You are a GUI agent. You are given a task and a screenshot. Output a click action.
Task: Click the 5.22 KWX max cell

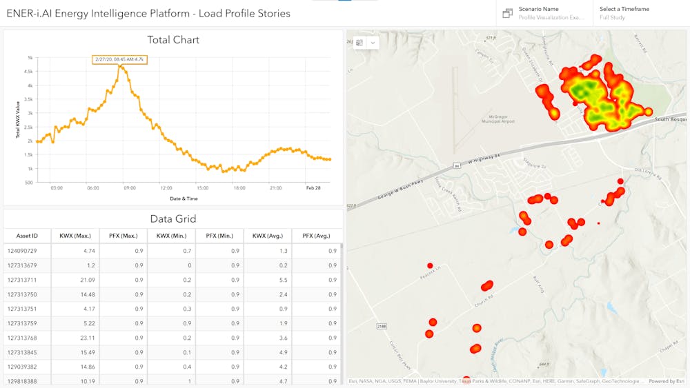tap(75, 323)
